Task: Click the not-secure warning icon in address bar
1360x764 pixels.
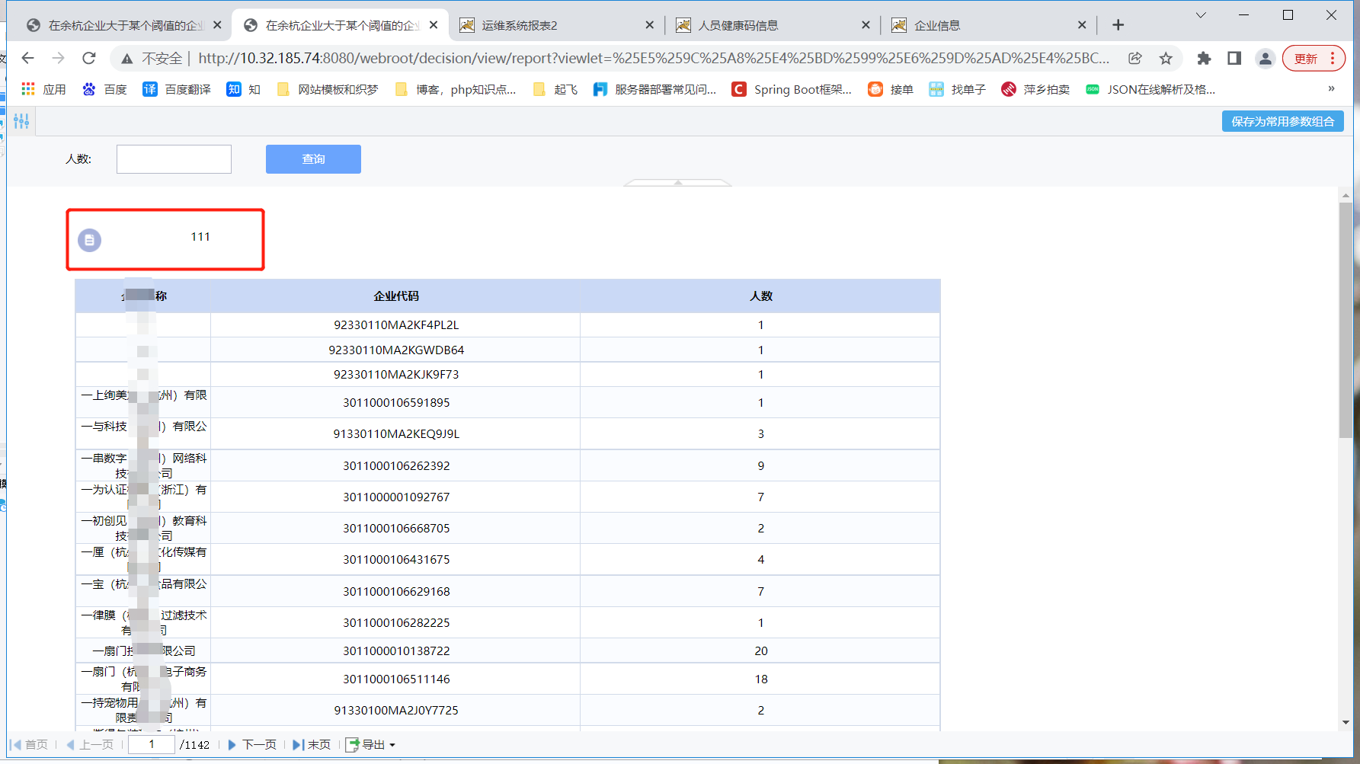Action: click(x=127, y=59)
